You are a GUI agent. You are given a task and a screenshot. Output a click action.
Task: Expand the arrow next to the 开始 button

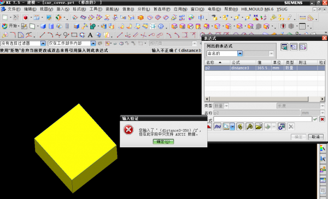tap(19, 26)
